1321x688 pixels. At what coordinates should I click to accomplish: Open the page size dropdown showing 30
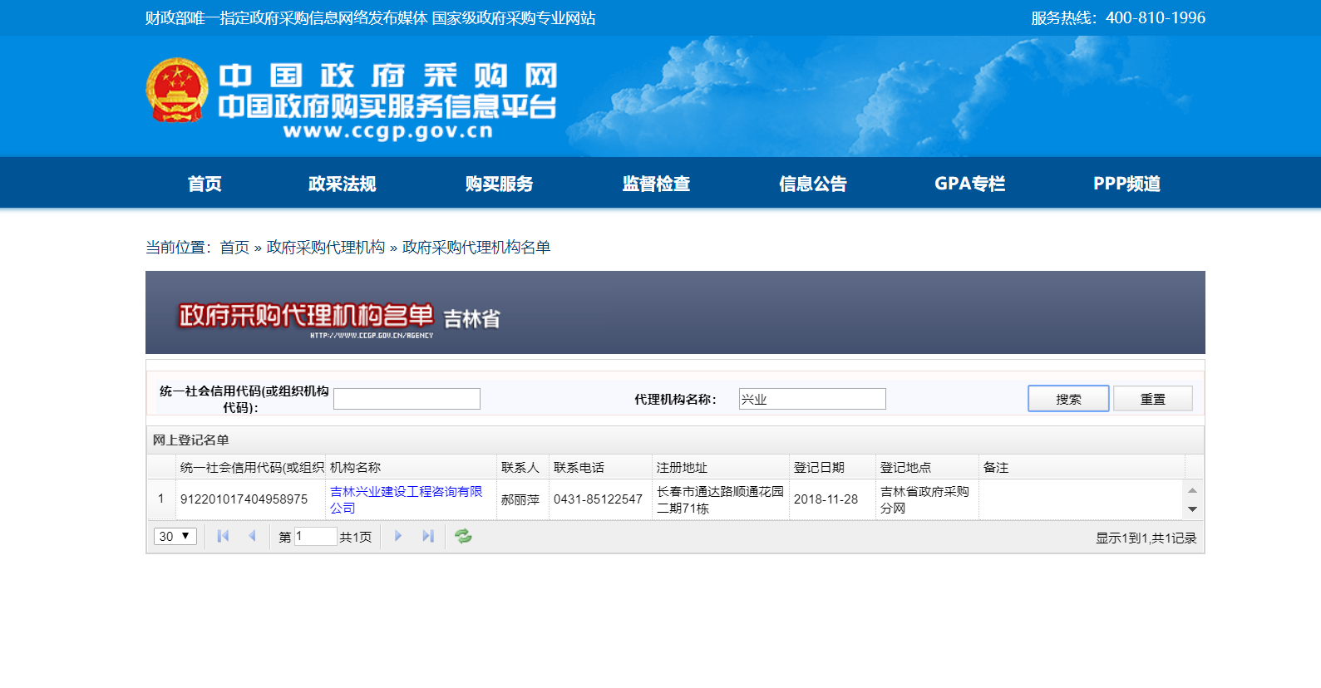coord(175,537)
